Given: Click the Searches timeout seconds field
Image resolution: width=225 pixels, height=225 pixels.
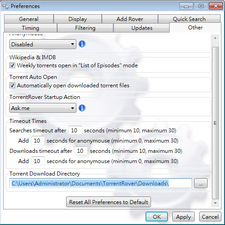Looking at the screenshot, I should pos(75,131).
